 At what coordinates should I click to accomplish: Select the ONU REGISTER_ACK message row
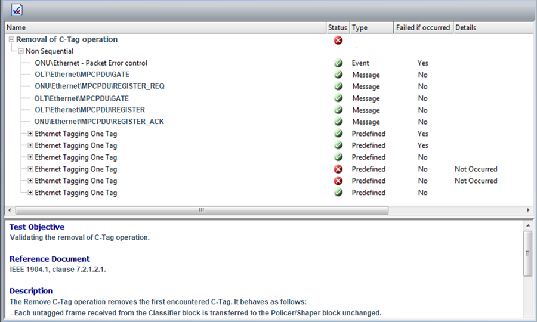click(99, 122)
